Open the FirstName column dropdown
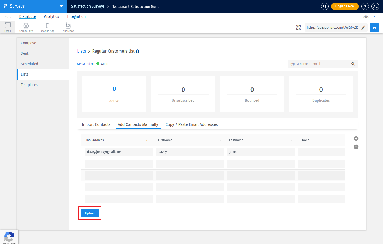Screen dimensions: 383x244 tap(220, 140)
